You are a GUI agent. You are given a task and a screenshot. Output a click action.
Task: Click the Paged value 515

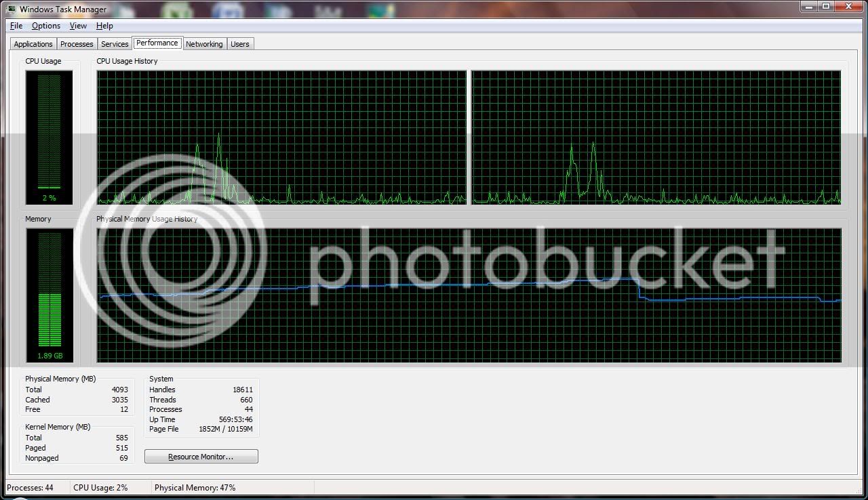pyautogui.click(x=121, y=448)
